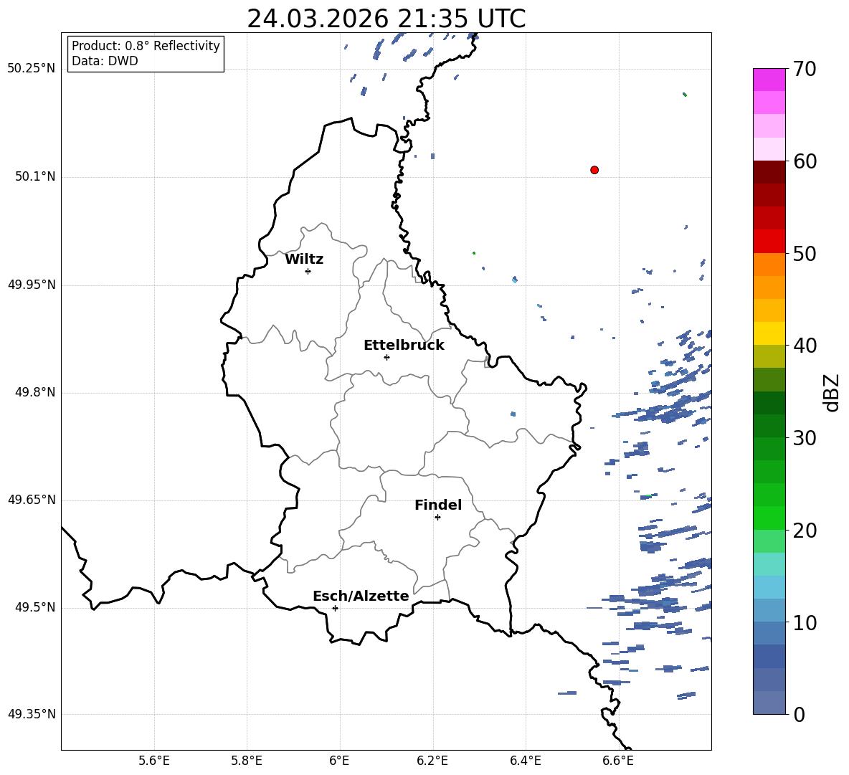Click the 49.8°N latitude tick label
The height and width of the screenshot is (775, 849).
(35, 392)
